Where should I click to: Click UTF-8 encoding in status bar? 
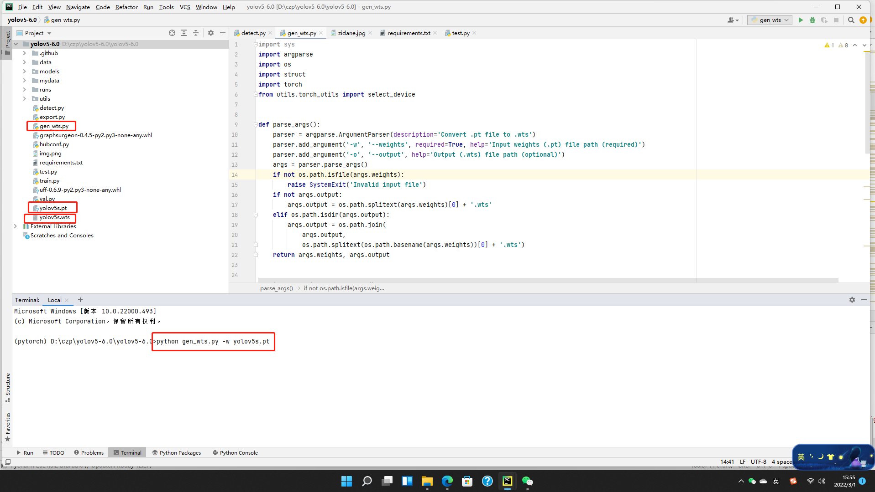[759, 461]
